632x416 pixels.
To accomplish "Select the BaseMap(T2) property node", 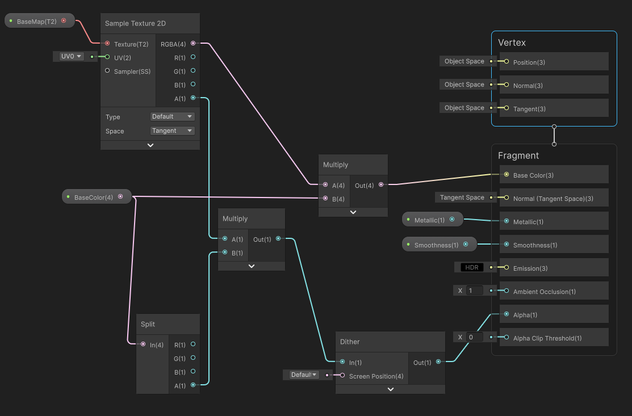I will point(37,21).
